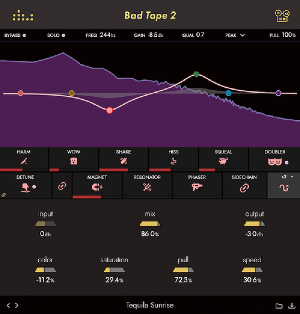Open the MAGNET module
The width and height of the screenshot is (300, 314).
click(x=97, y=187)
